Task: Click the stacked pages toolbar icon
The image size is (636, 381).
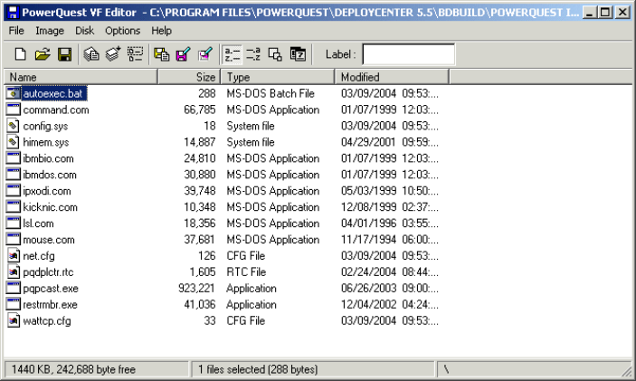Action: [x=91, y=54]
